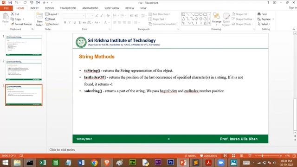The width and height of the screenshot is (297, 167).
Task: Toggle Bold formatting
Action: click(x=65, y=22)
